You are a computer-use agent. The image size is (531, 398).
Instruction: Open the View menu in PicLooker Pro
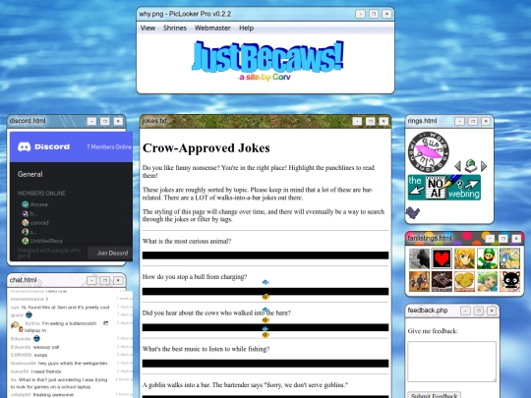[147, 28]
